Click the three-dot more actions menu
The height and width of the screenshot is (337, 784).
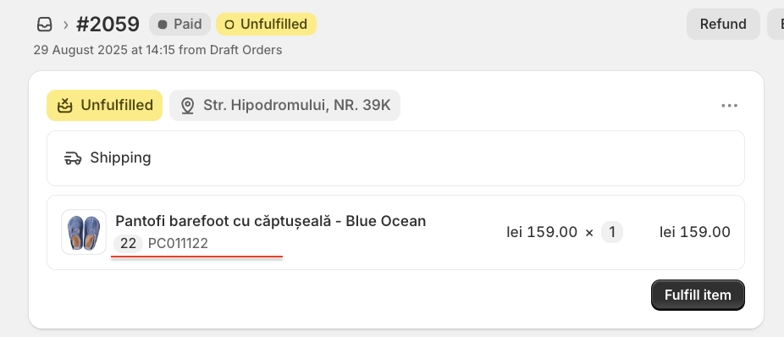click(x=730, y=106)
